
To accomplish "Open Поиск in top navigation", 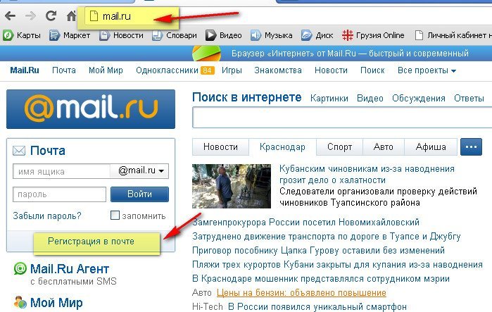I will click(372, 70).
